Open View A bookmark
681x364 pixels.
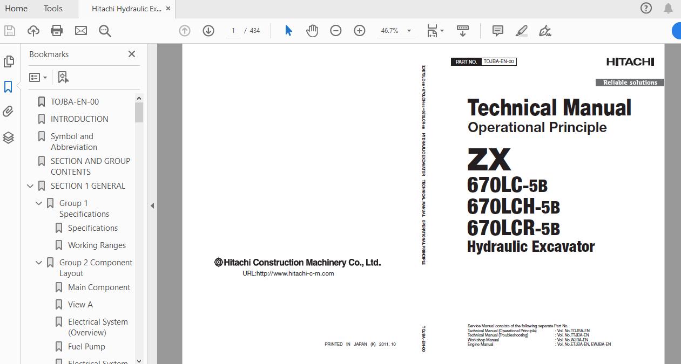point(80,305)
